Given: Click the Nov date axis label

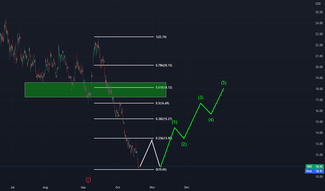Looking at the screenshot, I should pyautogui.click(x=152, y=187).
